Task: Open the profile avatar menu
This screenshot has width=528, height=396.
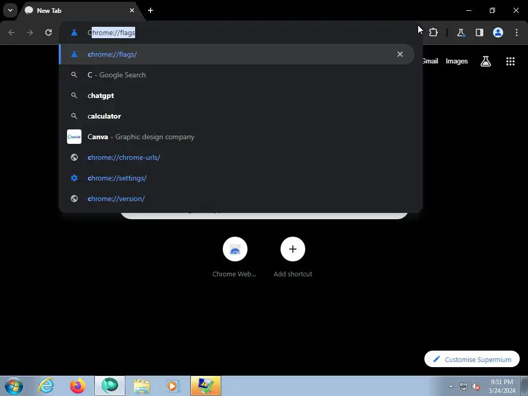Action: coord(498,32)
